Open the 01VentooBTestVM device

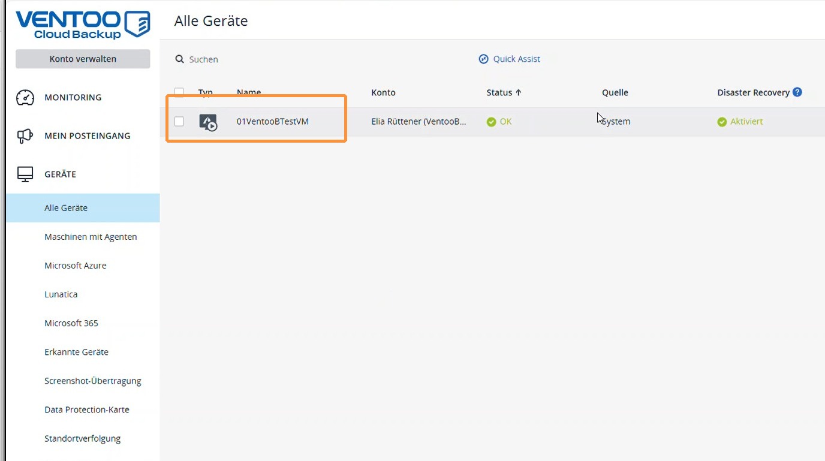pos(273,122)
